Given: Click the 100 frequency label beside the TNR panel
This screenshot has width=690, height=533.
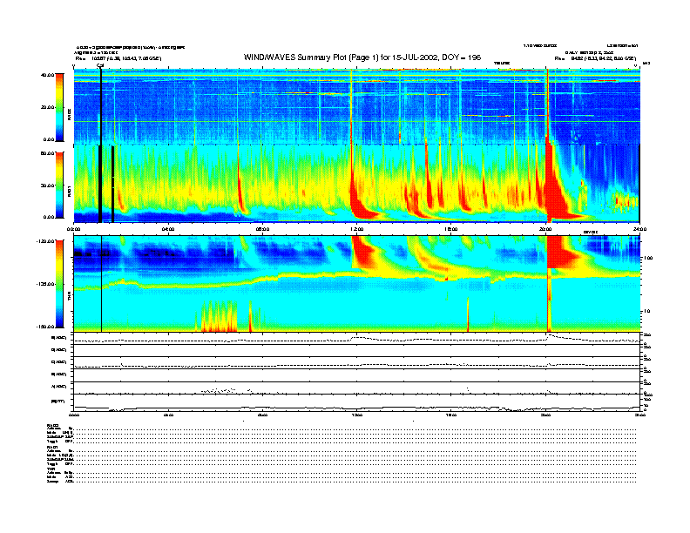Looking at the screenshot, I should [x=647, y=258].
